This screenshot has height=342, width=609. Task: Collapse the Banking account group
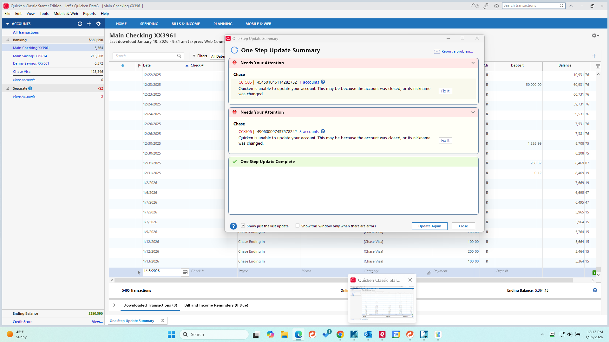(8, 40)
